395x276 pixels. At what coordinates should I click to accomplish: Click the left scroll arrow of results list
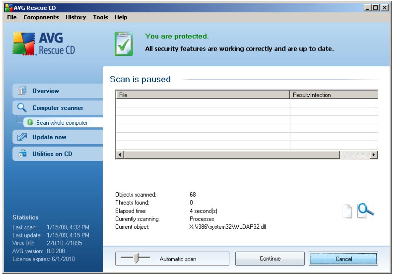(x=120, y=155)
